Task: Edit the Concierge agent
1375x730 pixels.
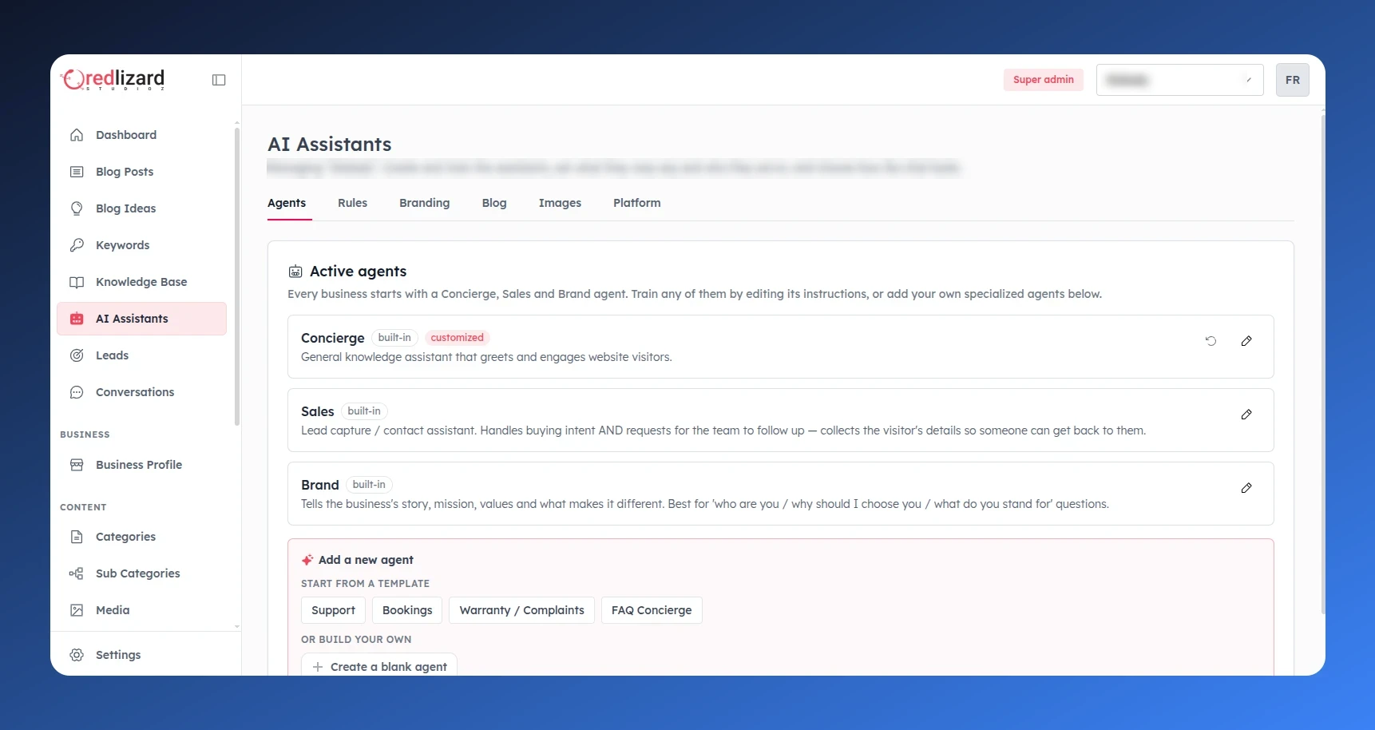Action: (1246, 341)
